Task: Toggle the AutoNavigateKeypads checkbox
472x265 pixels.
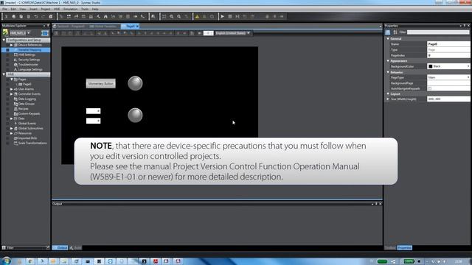Action: (x=429, y=88)
